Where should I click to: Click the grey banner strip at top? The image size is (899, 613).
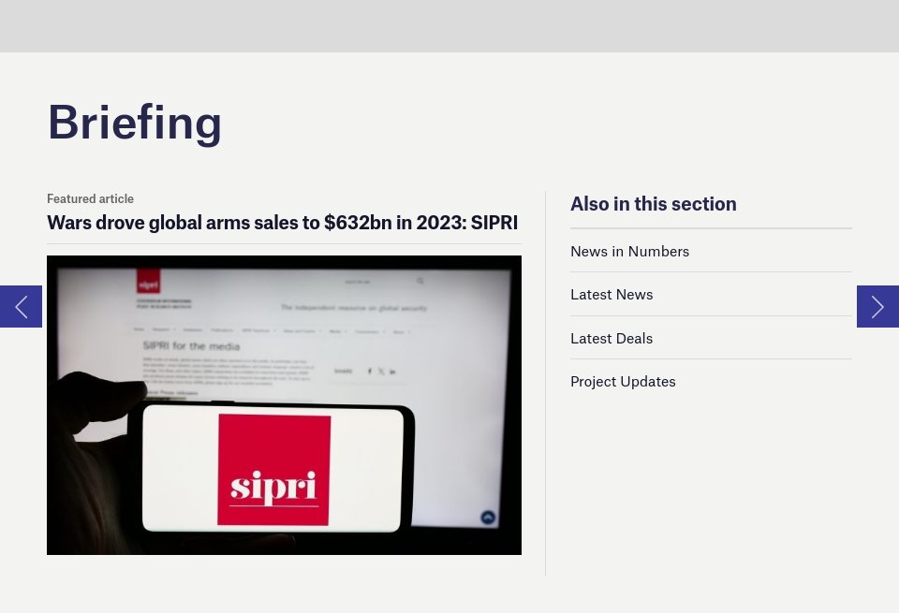point(449,25)
